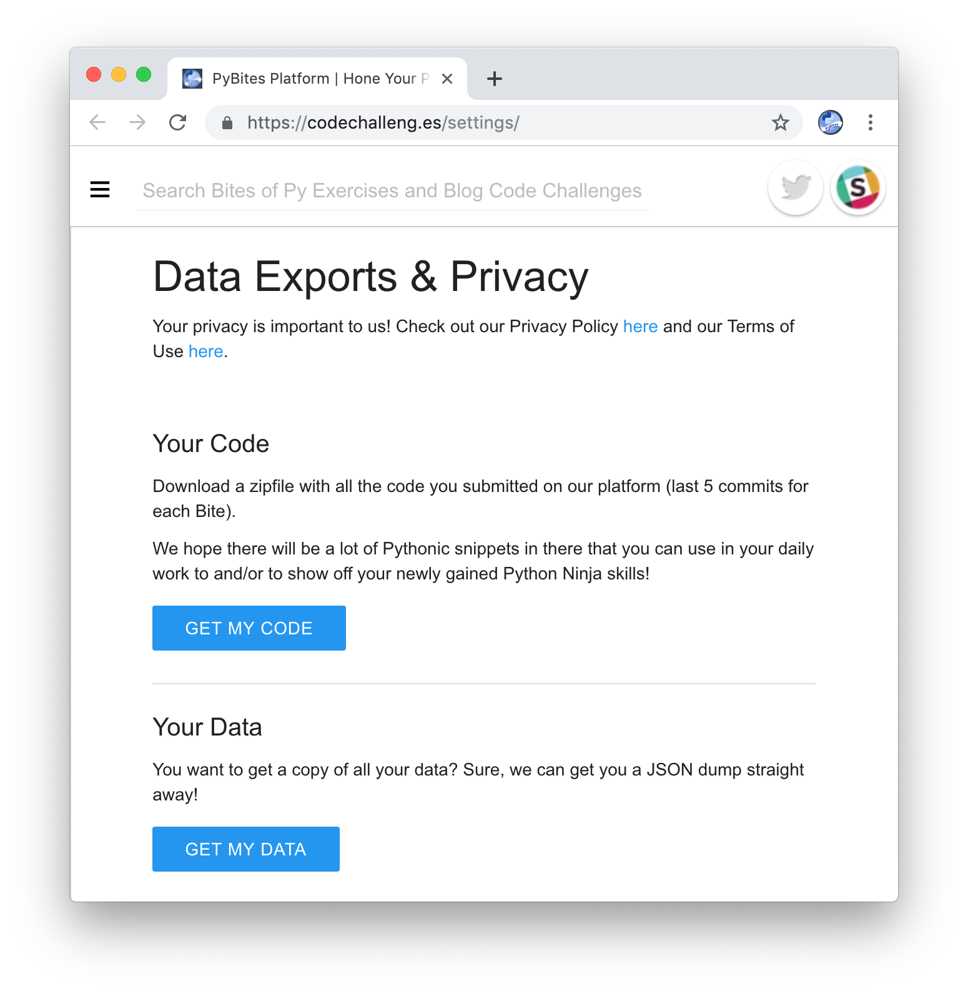Open the hamburger navigation menu
Screen dimensions: 968x994
99,189
